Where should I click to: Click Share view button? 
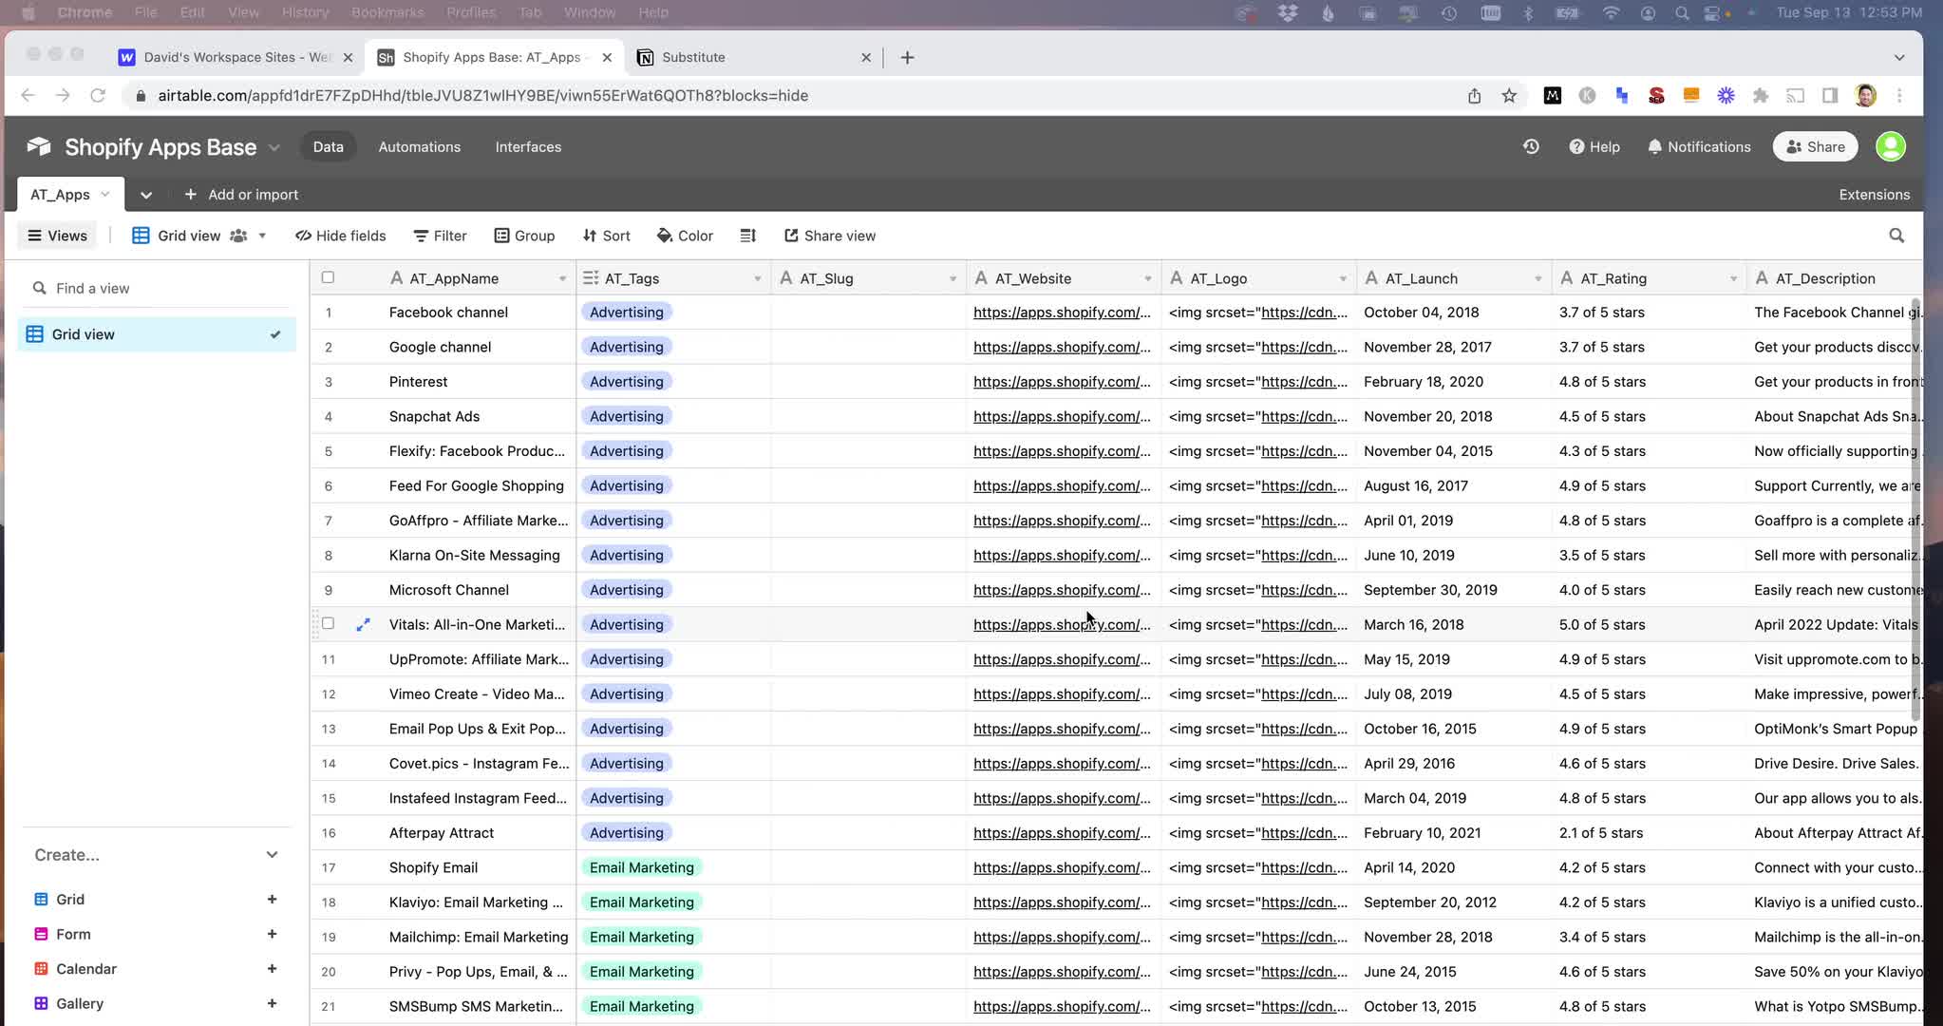pos(830,236)
